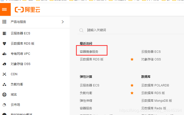The width and height of the screenshot is (184, 115).
Task: Open 云数据库 POLARDB link
Action: coord(155,85)
